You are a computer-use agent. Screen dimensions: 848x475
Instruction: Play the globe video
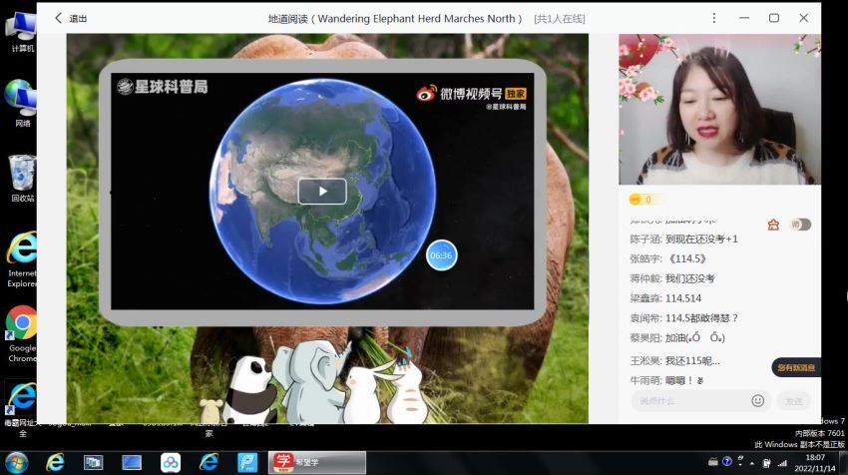pyautogui.click(x=322, y=191)
